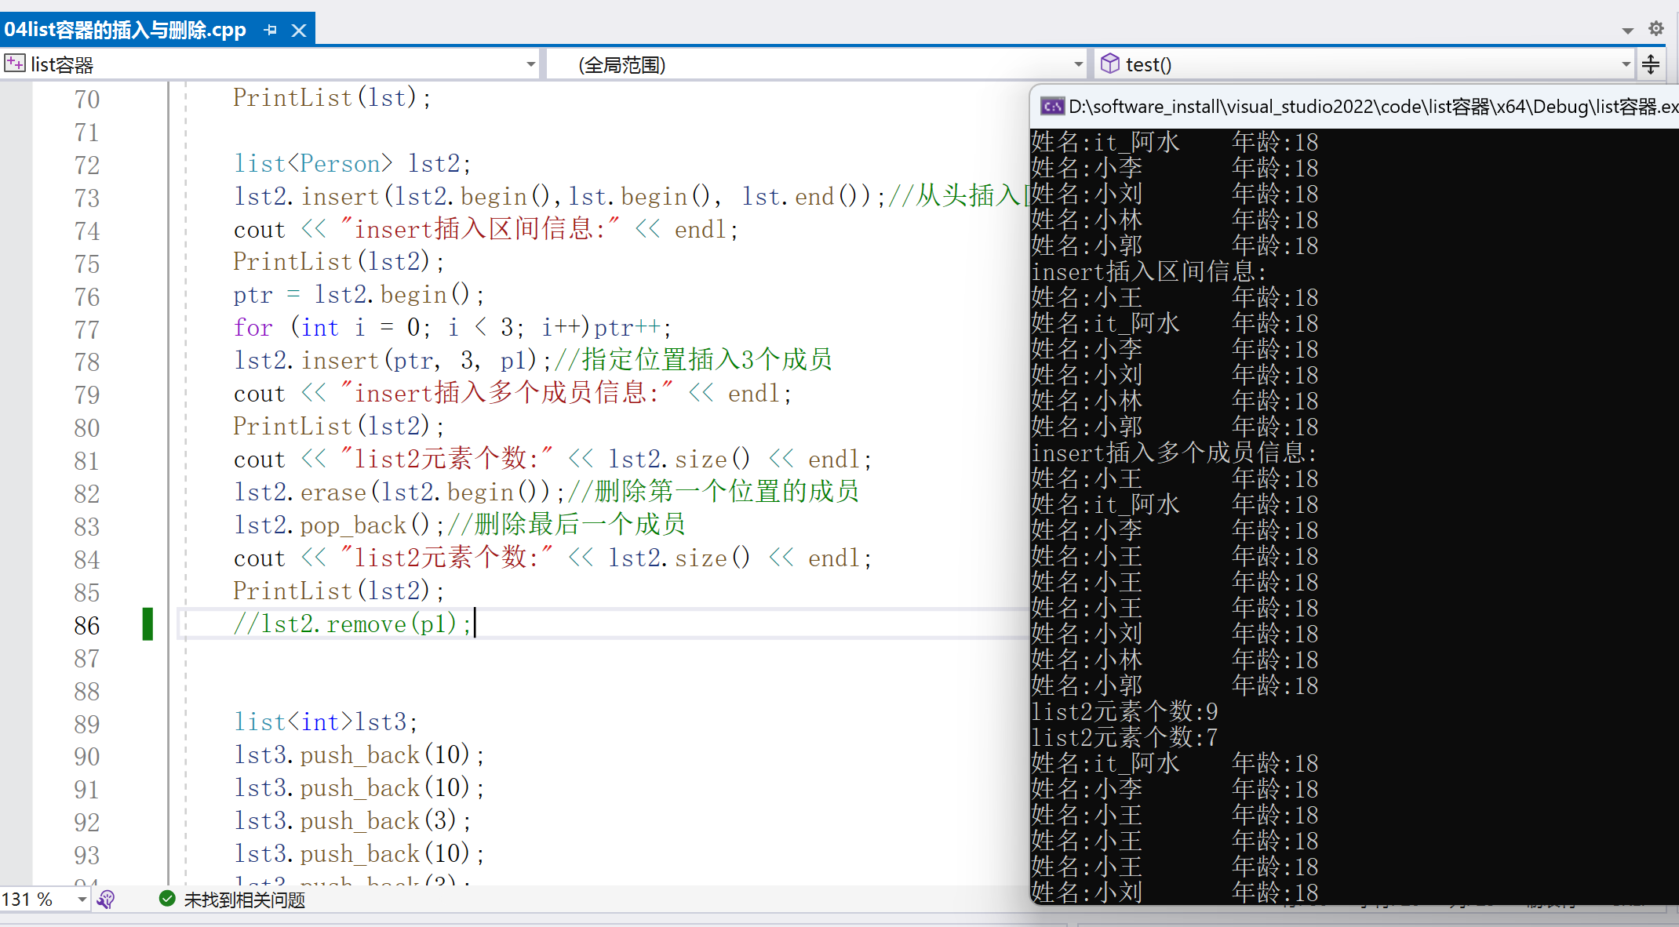Click the list容器 project icon in navigation bar
This screenshot has height=927, width=1679.
point(14,64)
